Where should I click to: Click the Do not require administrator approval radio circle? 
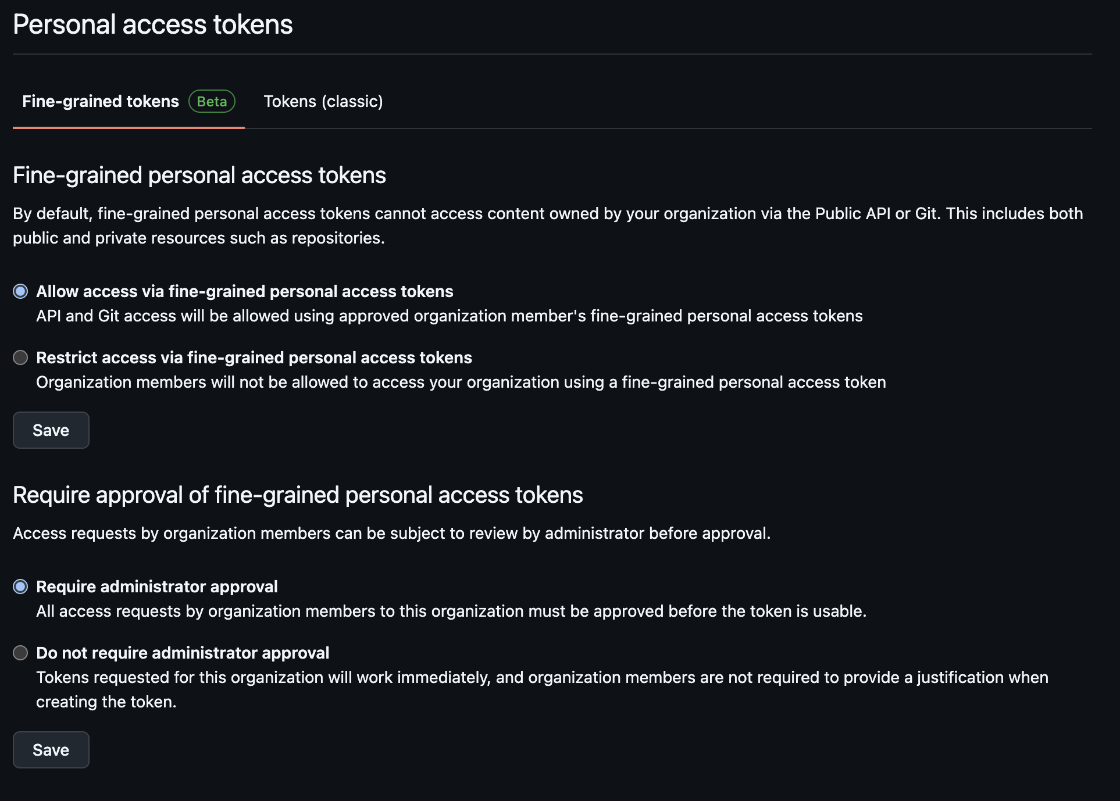(x=20, y=653)
